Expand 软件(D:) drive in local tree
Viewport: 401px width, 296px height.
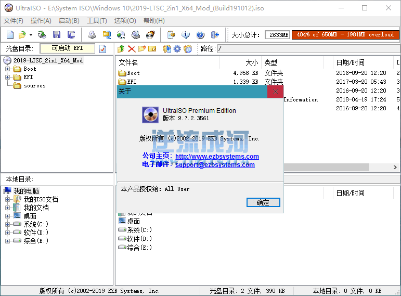click(8, 233)
